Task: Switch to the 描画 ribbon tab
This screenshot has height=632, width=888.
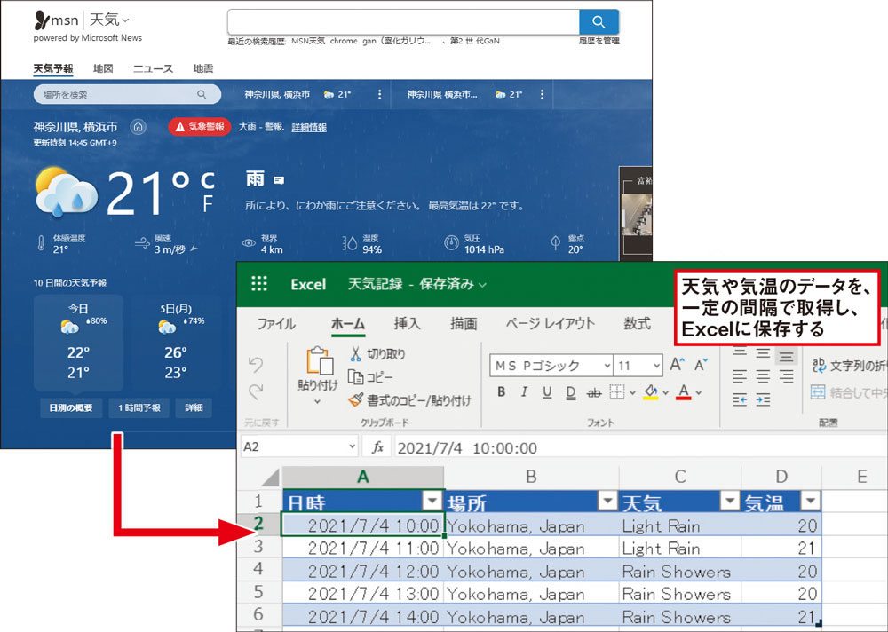Action: [464, 323]
